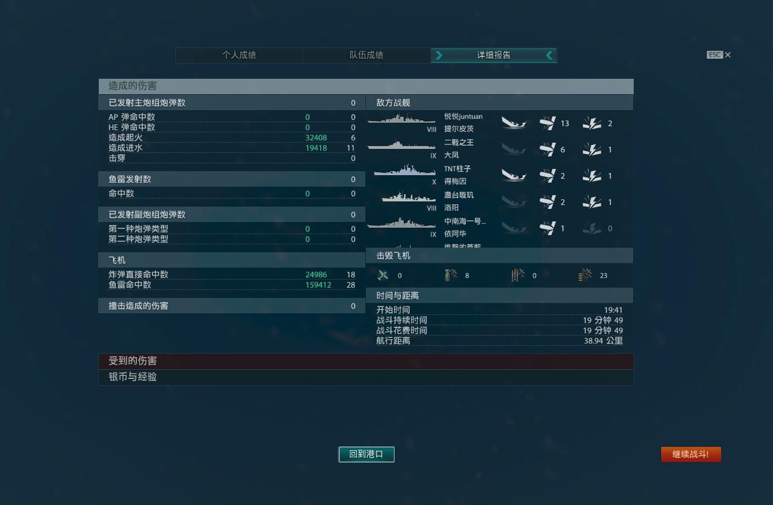The image size is (773, 505).
Task: Expand the 银币与经验 section
Action: click(x=366, y=377)
